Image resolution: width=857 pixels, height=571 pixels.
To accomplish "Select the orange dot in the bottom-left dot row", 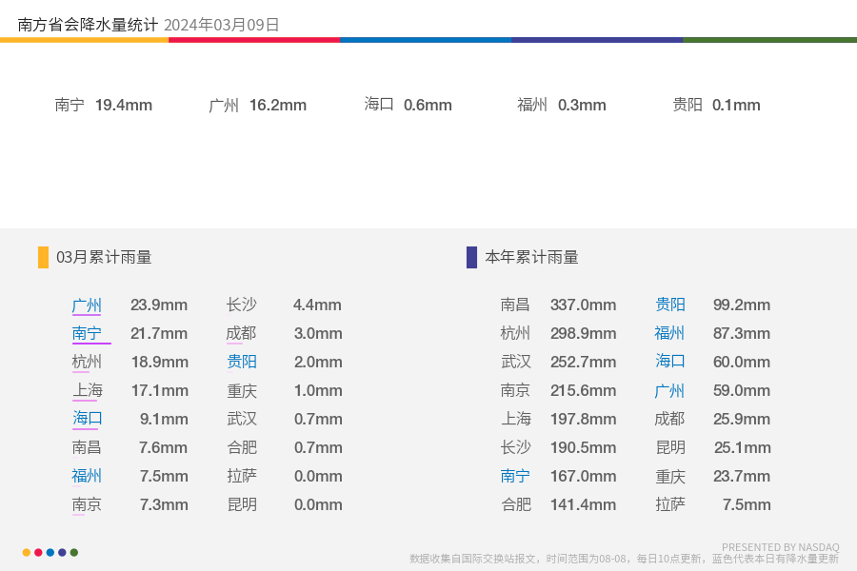I will coord(27,552).
